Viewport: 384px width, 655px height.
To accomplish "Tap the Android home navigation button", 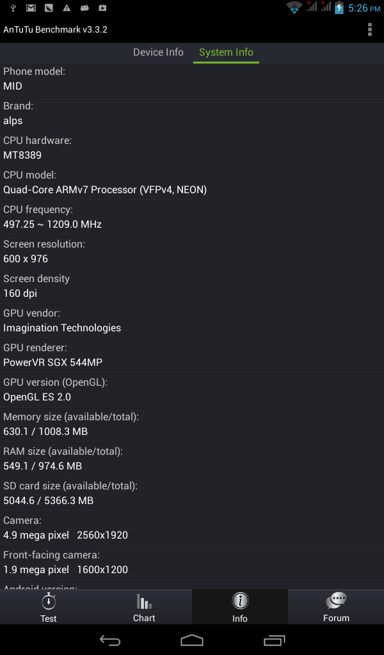I will point(192,640).
